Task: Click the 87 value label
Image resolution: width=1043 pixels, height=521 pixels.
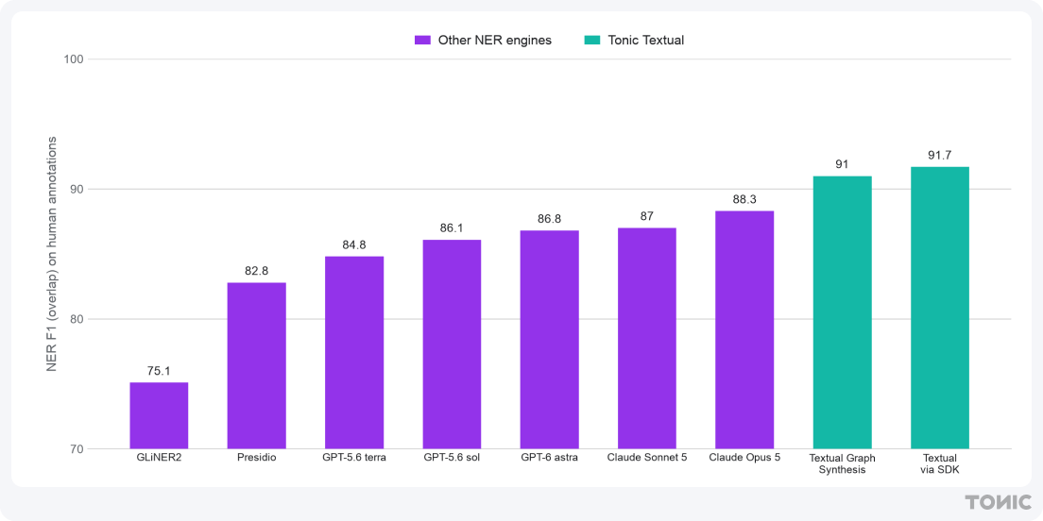Action: [647, 216]
